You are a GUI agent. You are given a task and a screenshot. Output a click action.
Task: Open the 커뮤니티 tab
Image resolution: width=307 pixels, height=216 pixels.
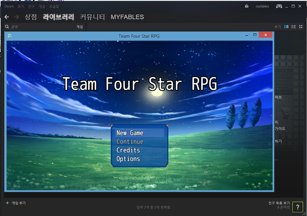92,17
